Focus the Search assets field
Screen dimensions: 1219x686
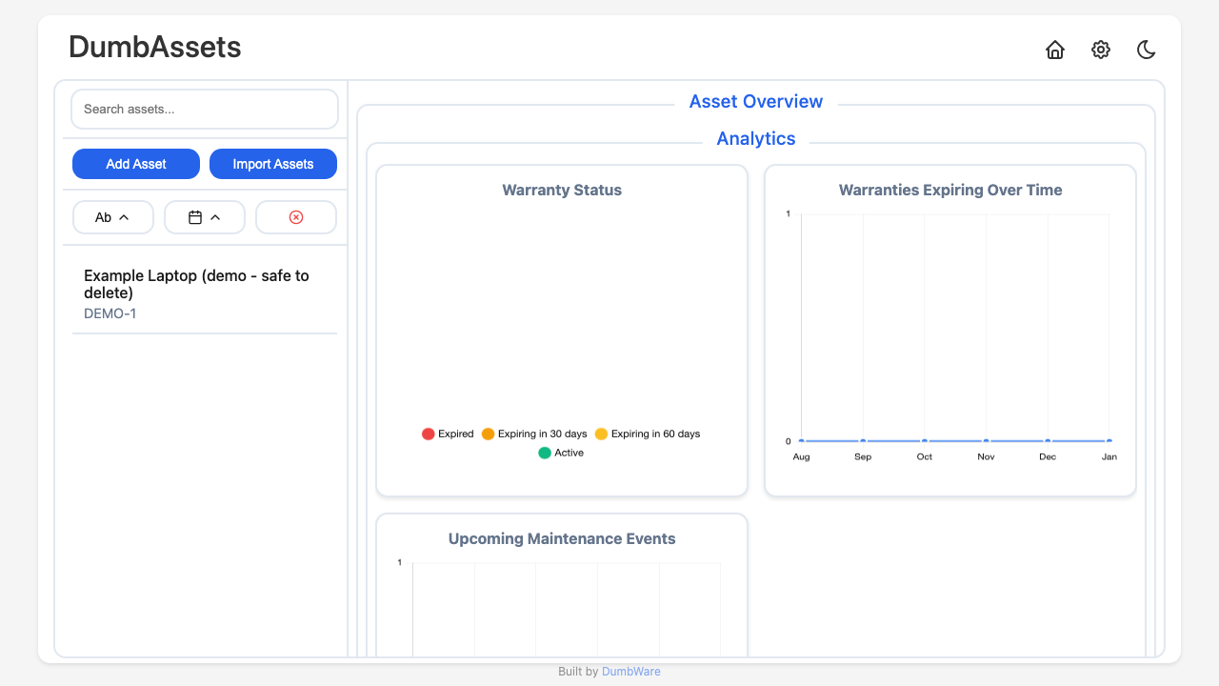(205, 109)
